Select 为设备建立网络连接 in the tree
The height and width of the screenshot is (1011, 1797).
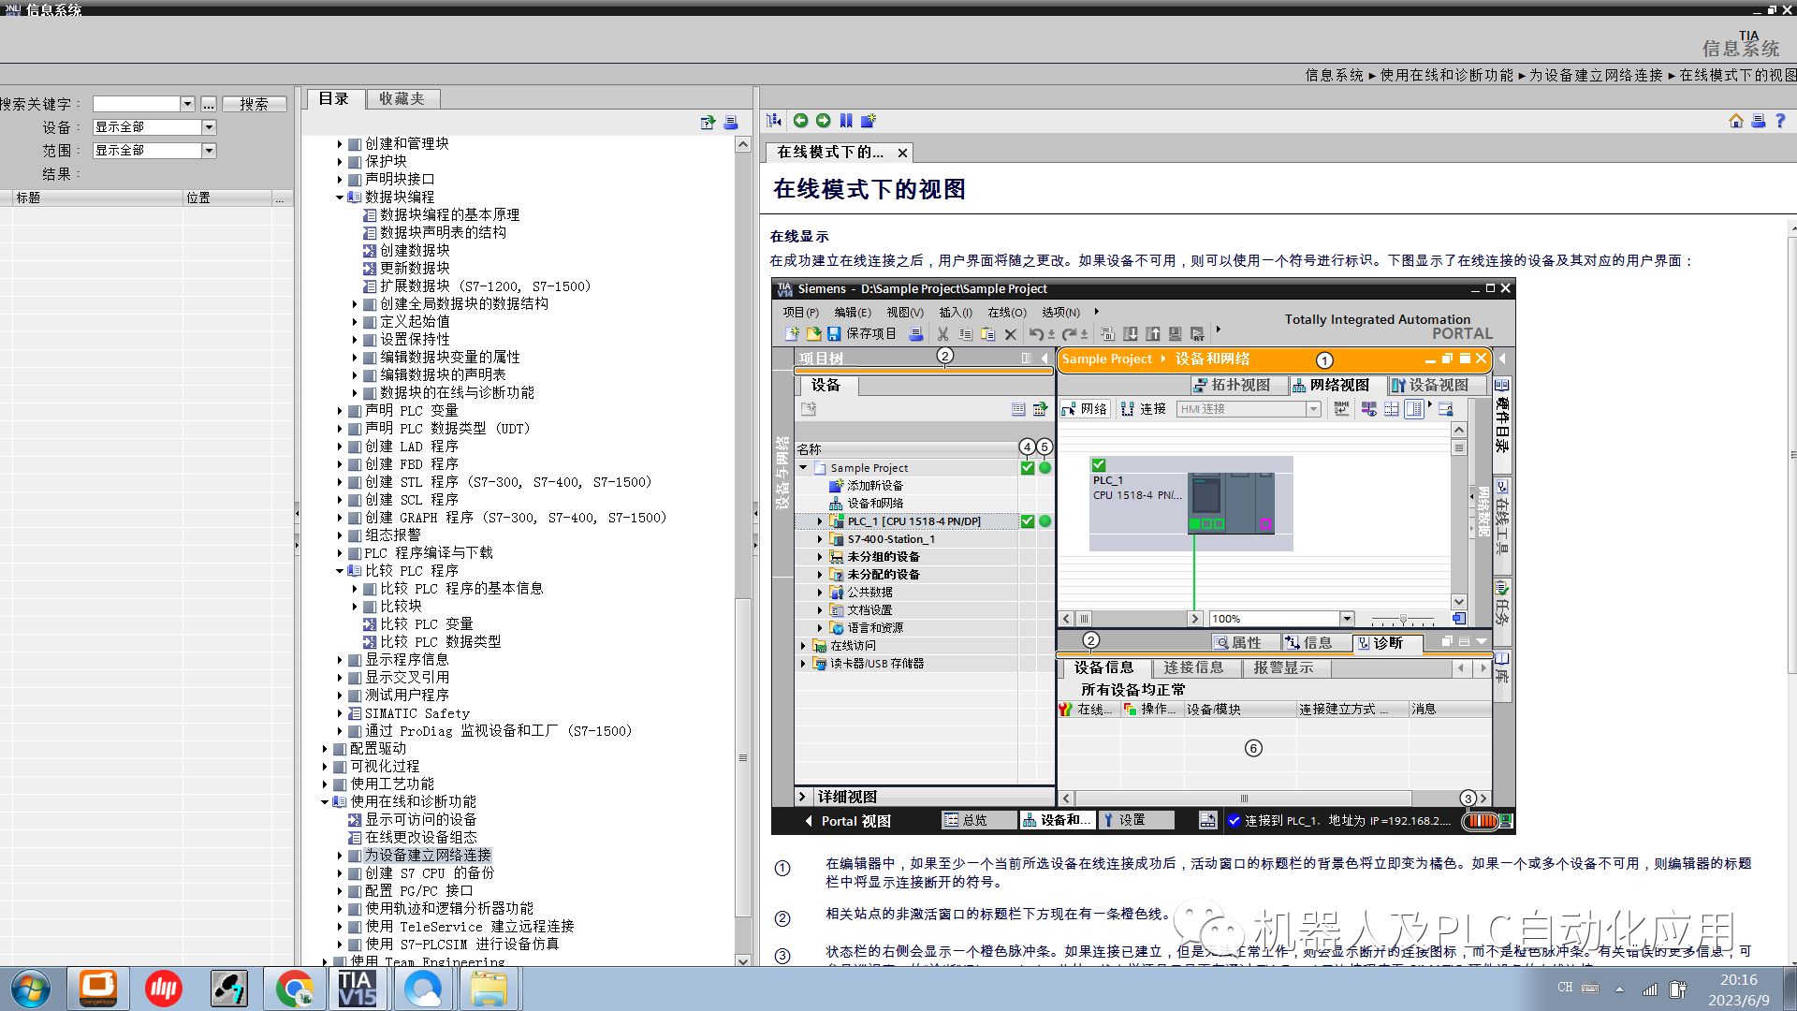[x=428, y=856]
